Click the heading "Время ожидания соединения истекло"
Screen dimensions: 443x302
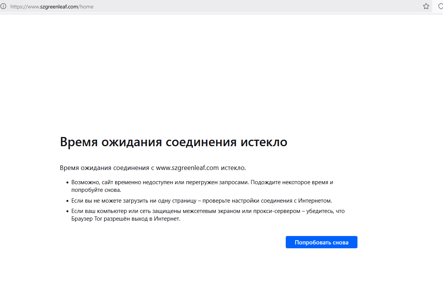(173, 142)
